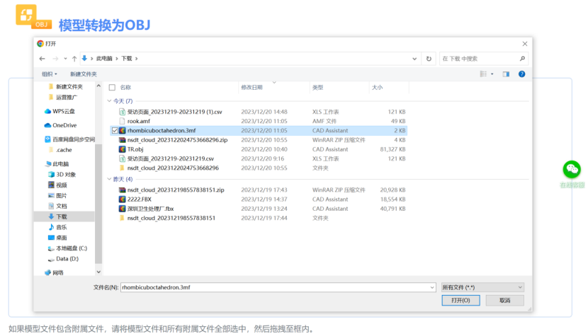Open the 组织 menu

[x=49, y=74]
